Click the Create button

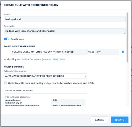(x=120, y=120)
